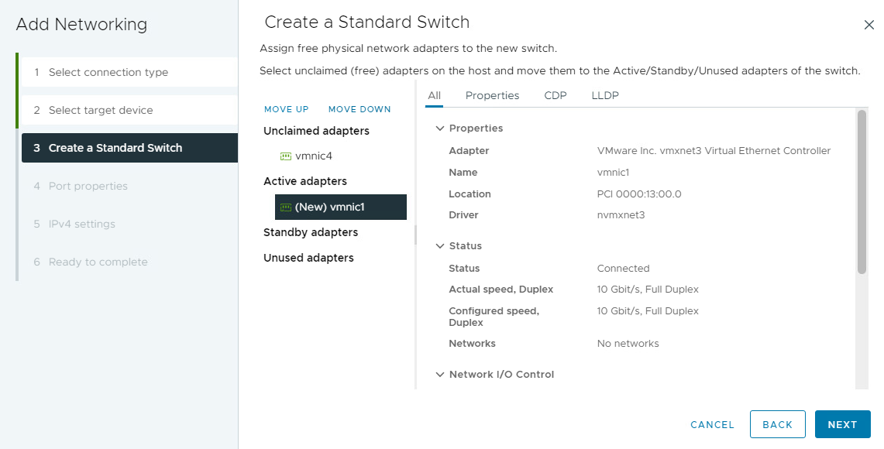Close the Add Networking dialog with X
This screenshot has width=884, height=449.
coord(869,25)
